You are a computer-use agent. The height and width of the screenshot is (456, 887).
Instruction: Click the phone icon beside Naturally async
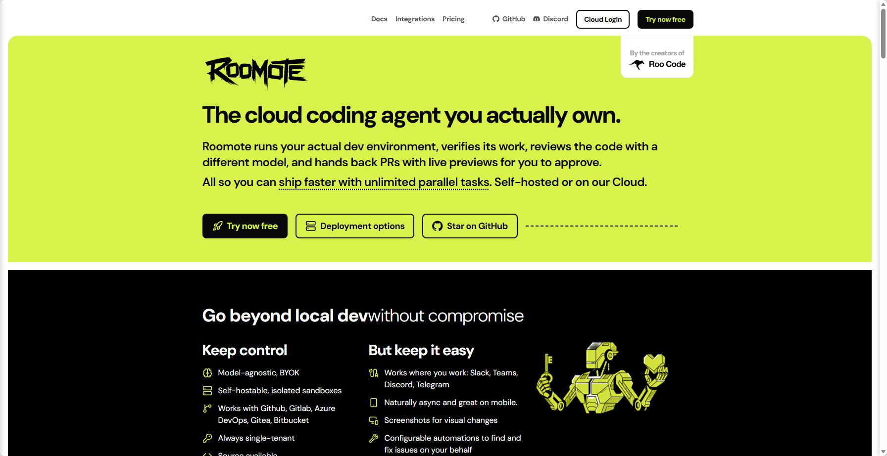(374, 403)
